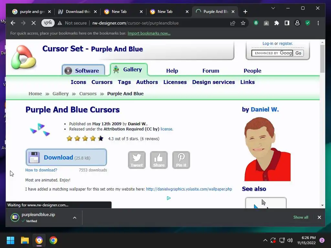Toggle the VPN badge in address bar
Image resolution: width=331 pixels, height=248 pixels.
48,23
